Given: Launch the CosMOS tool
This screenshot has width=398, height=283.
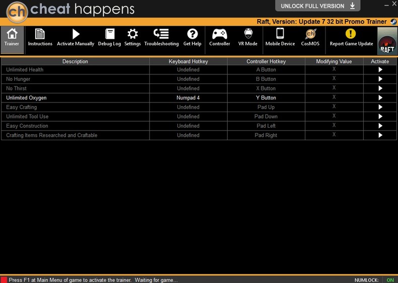Looking at the screenshot, I should coord(310,35).
